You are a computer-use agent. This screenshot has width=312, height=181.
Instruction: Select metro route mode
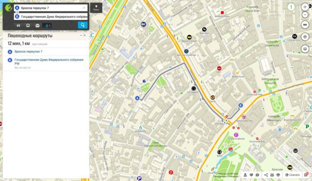tap(37, 25)
